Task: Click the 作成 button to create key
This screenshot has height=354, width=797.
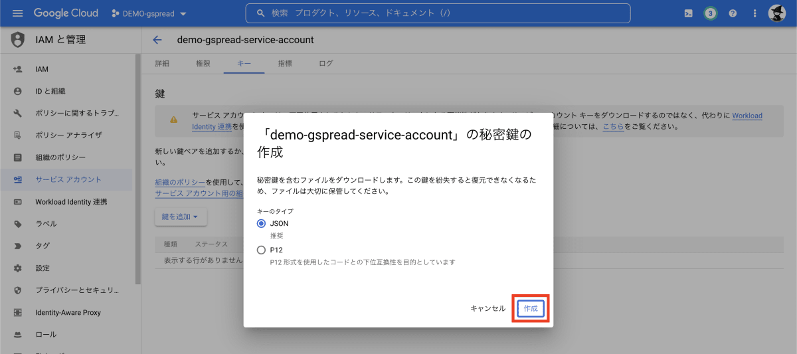Action: coord(531,309)
